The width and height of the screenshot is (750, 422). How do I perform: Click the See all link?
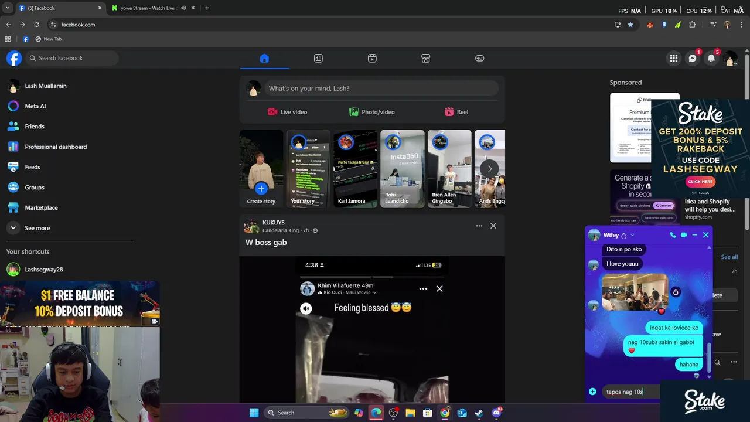[x=729, y=257]
